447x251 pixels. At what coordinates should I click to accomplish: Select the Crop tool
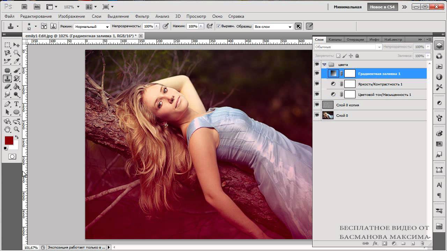[x=7, y=62]
